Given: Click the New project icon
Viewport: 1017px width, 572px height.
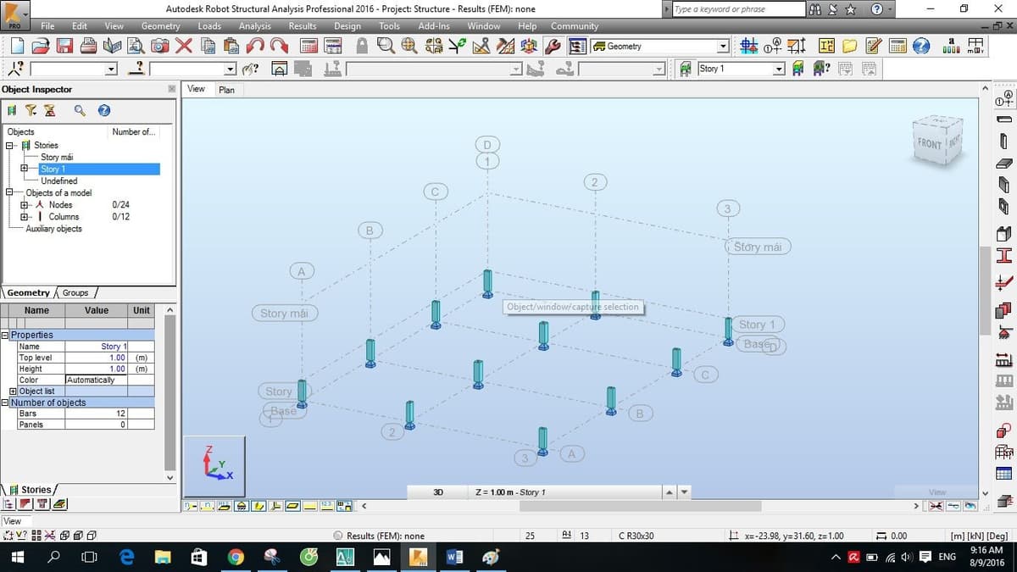Looking at the screenshot, I should pyautogui.click(x=17, y=47).
